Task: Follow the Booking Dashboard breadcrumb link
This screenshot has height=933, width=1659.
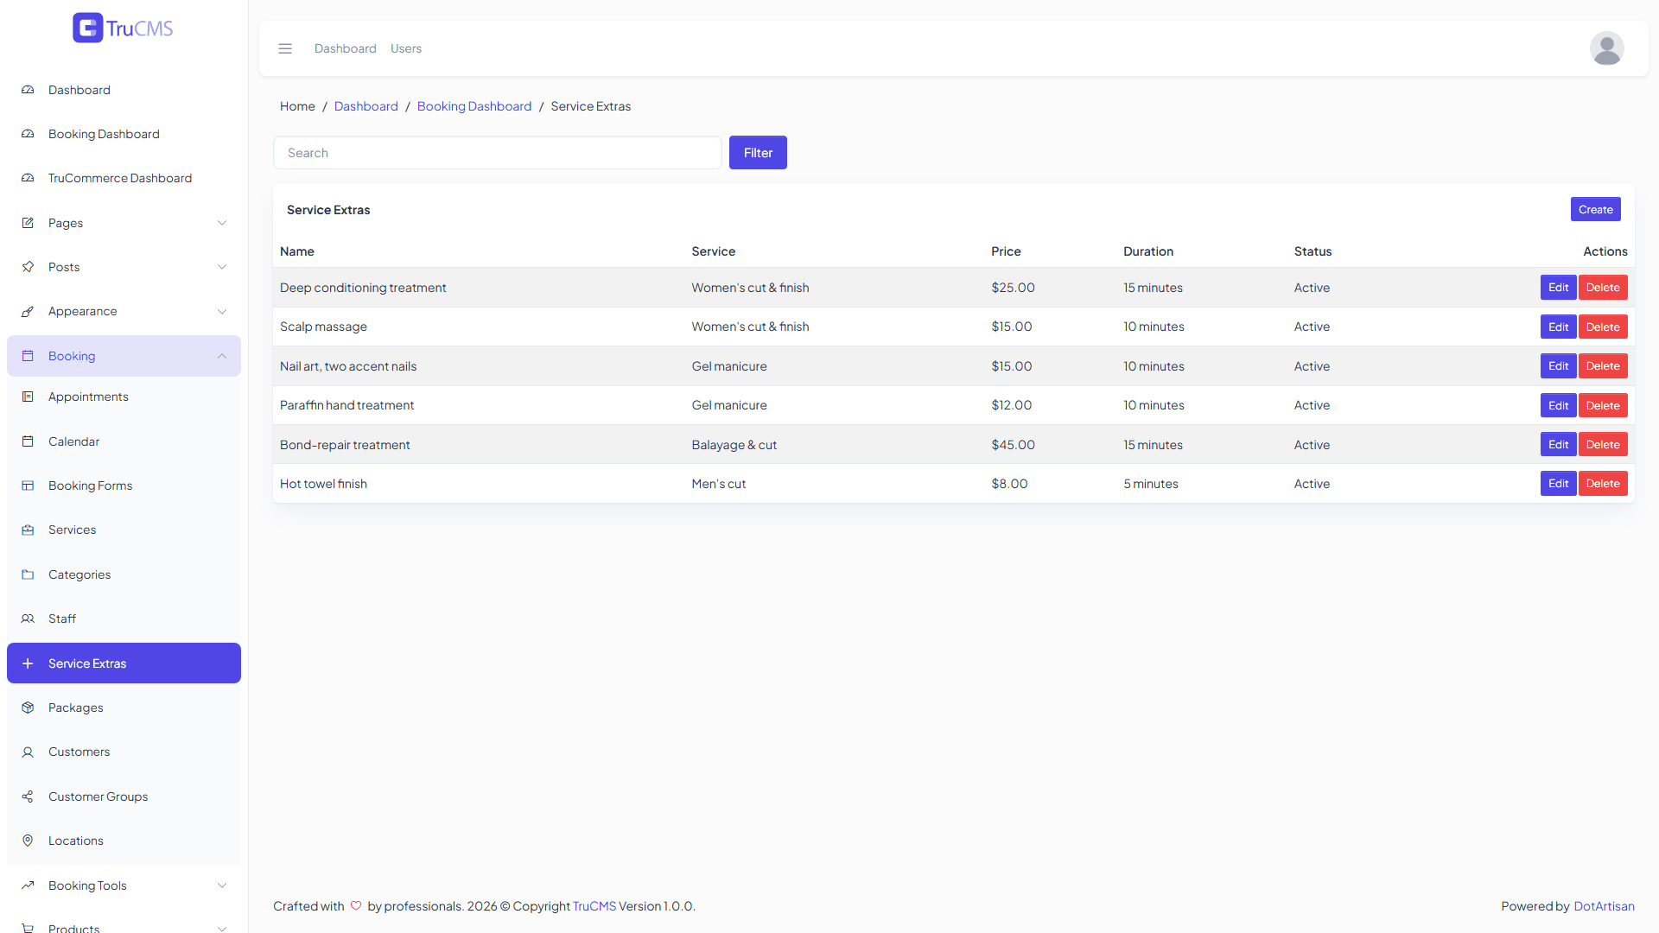Action: tap(474, 106)
